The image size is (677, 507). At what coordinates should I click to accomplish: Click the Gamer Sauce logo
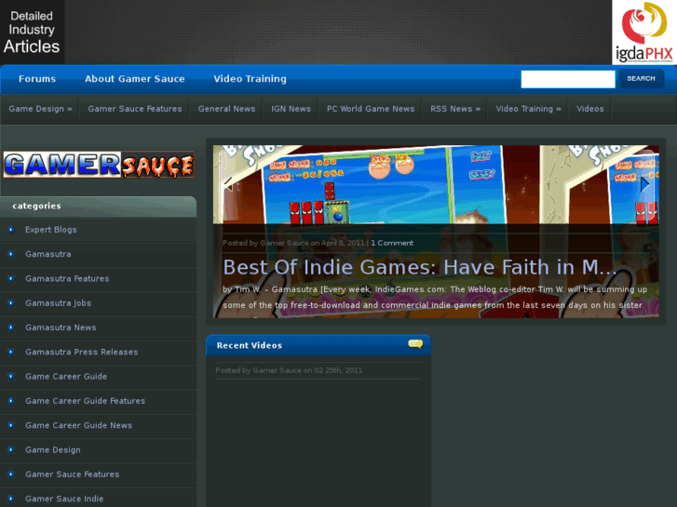click(x=99, y=165)
